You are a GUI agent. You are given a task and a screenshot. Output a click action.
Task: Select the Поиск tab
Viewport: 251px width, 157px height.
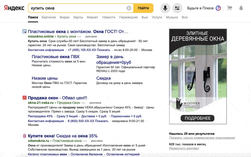pyautogui.click(x=33, y=17)
